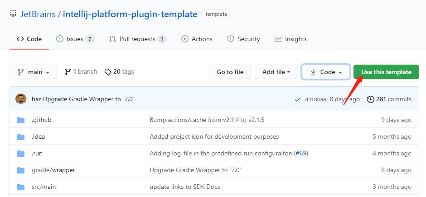Image resolution: width=426 pixels, height=197 pixels.
Task: Open the Code download dropdown
Action: (326, 72)
